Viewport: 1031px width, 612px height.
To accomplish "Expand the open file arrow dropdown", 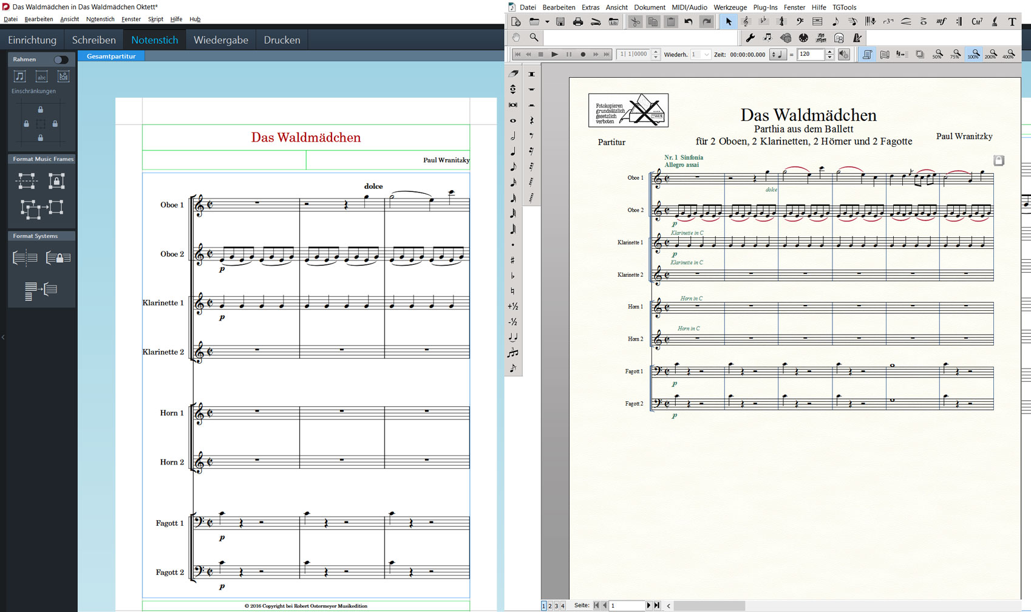I will click(x=547, y=22).
